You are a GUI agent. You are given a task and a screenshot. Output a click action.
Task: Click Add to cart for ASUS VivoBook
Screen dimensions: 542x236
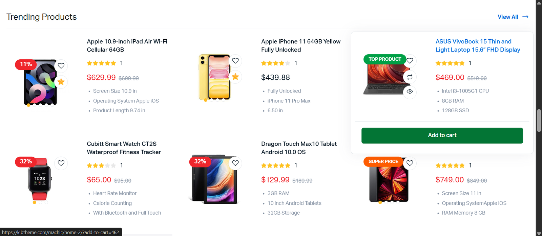pos(442,135)
